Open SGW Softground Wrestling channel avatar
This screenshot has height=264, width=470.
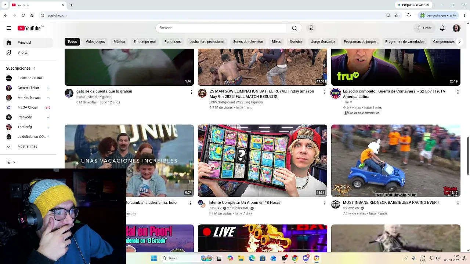[202, 93]
